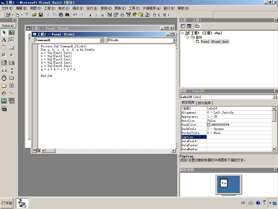
Task: Open the Click procedure dropdown
Action: [x=175, y=40]
